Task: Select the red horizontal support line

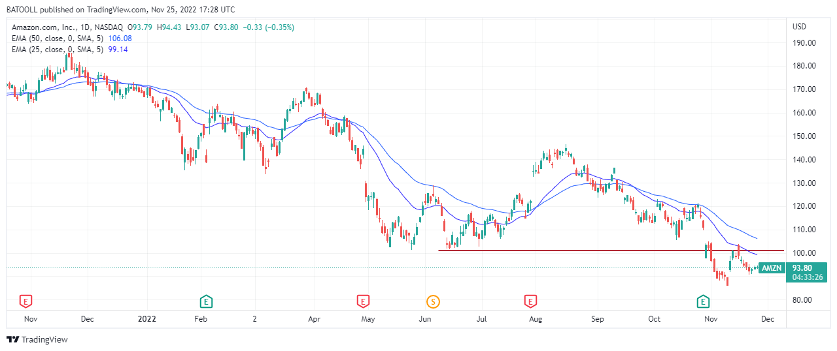Action: pos(589,251)
